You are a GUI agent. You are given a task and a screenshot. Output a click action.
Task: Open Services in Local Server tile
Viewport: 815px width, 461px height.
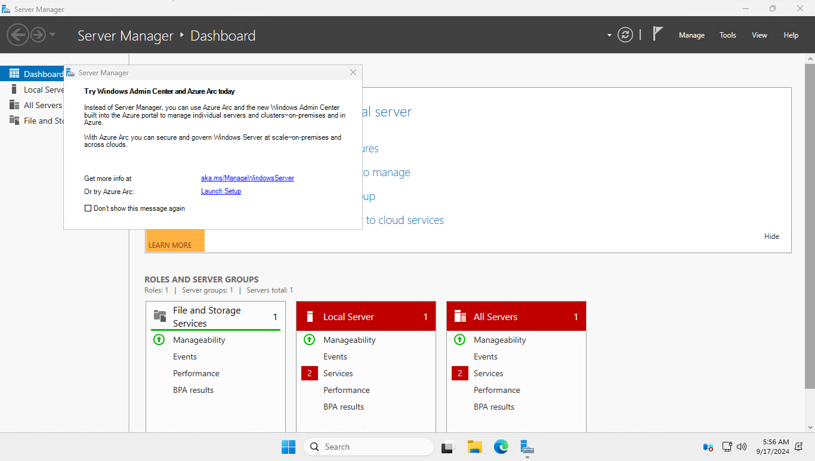point(338,373)
